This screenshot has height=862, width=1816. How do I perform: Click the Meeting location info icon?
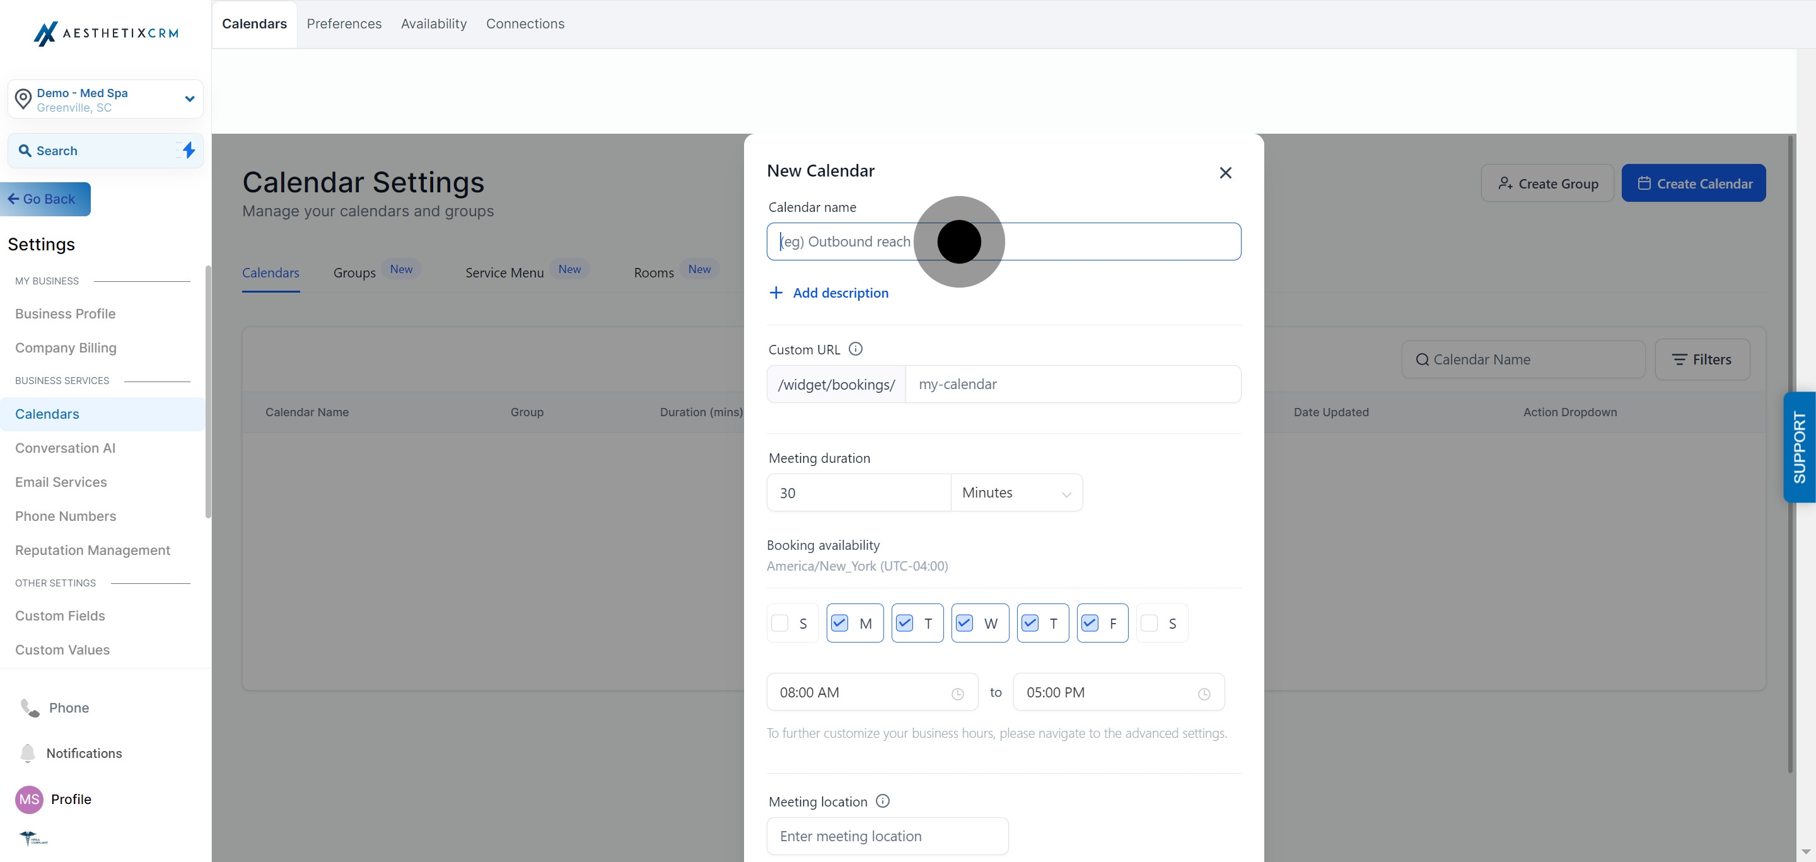[x=882, y=801]
